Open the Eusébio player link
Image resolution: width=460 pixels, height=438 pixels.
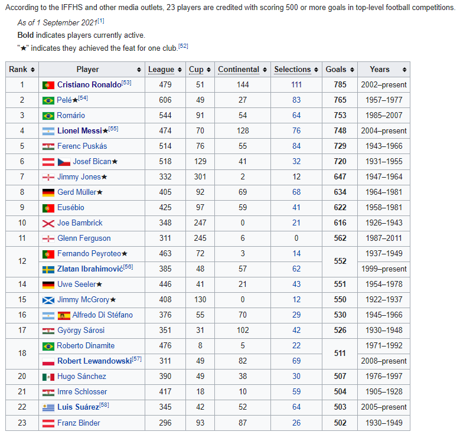point(71,208)
